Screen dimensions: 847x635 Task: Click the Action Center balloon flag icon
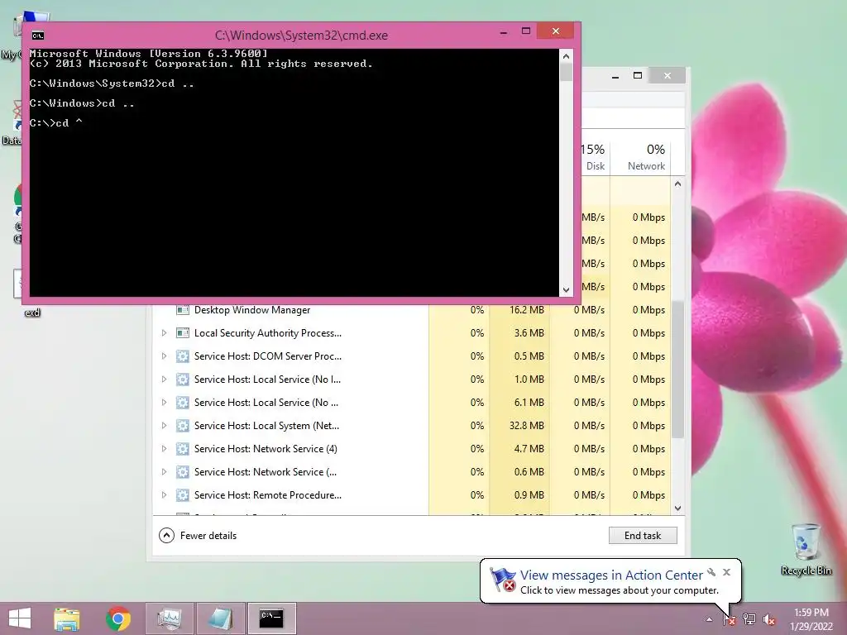[x=502, y=580]
